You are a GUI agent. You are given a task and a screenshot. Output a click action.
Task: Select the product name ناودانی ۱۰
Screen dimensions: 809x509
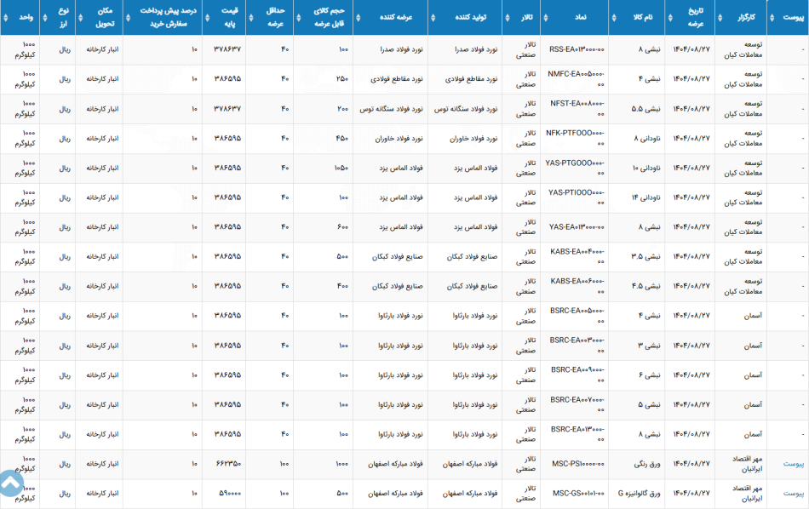click(x=646, y=169)
